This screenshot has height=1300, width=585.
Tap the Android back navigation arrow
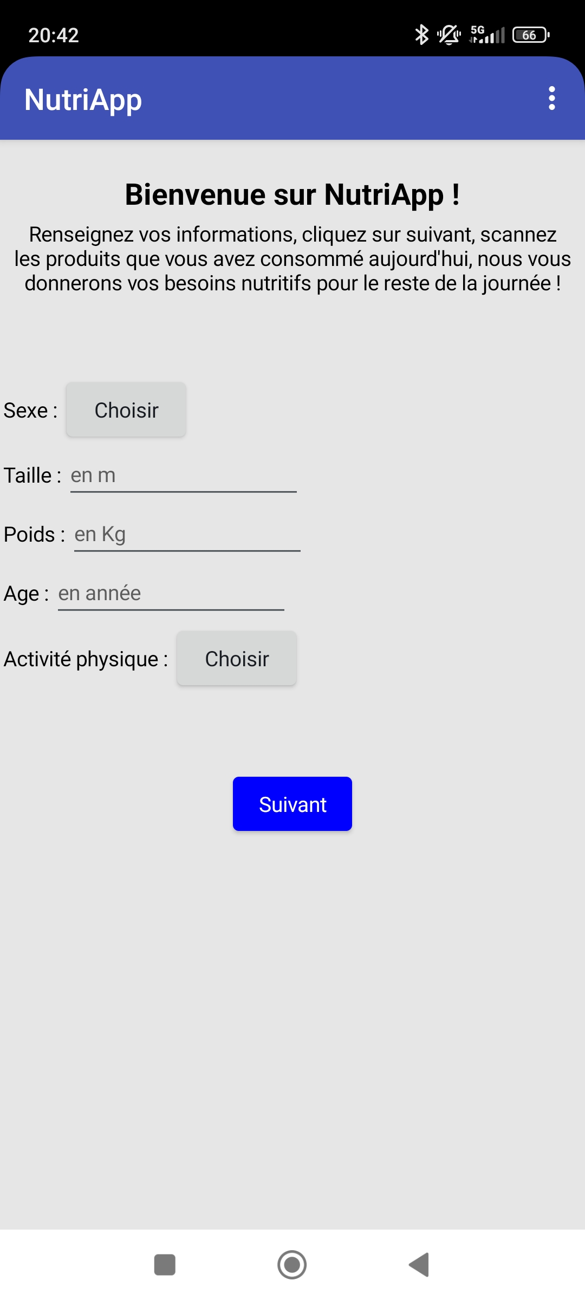coord(419,1265)
